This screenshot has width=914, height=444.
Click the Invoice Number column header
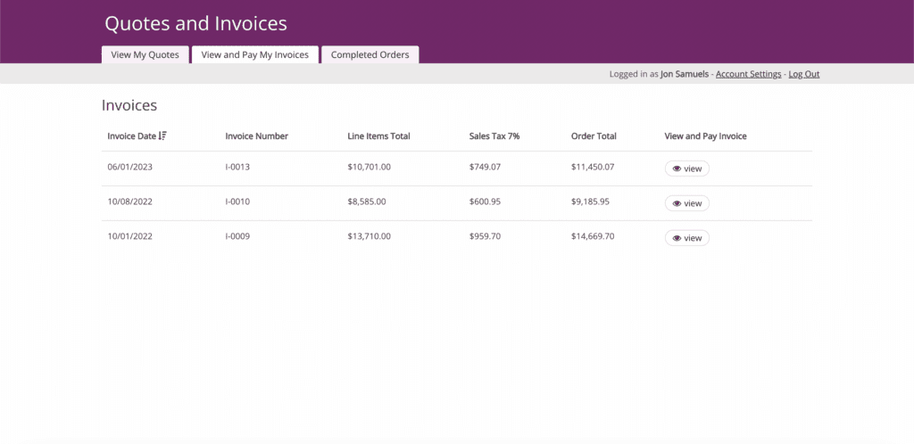[x=256, y=136]
